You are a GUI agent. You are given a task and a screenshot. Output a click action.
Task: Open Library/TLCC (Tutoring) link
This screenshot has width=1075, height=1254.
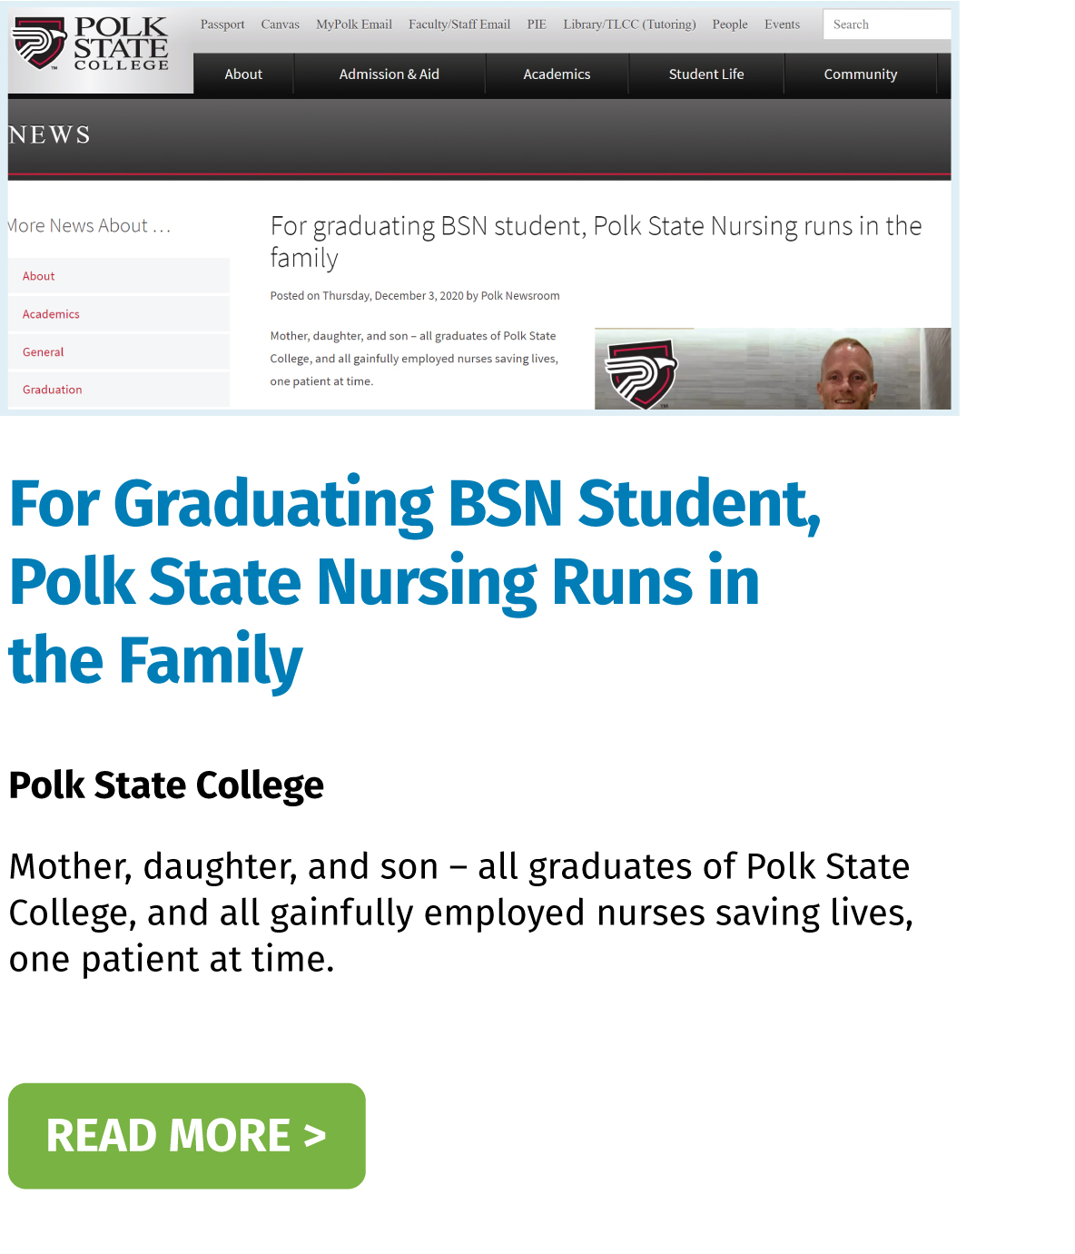click(x=629, y=25)
